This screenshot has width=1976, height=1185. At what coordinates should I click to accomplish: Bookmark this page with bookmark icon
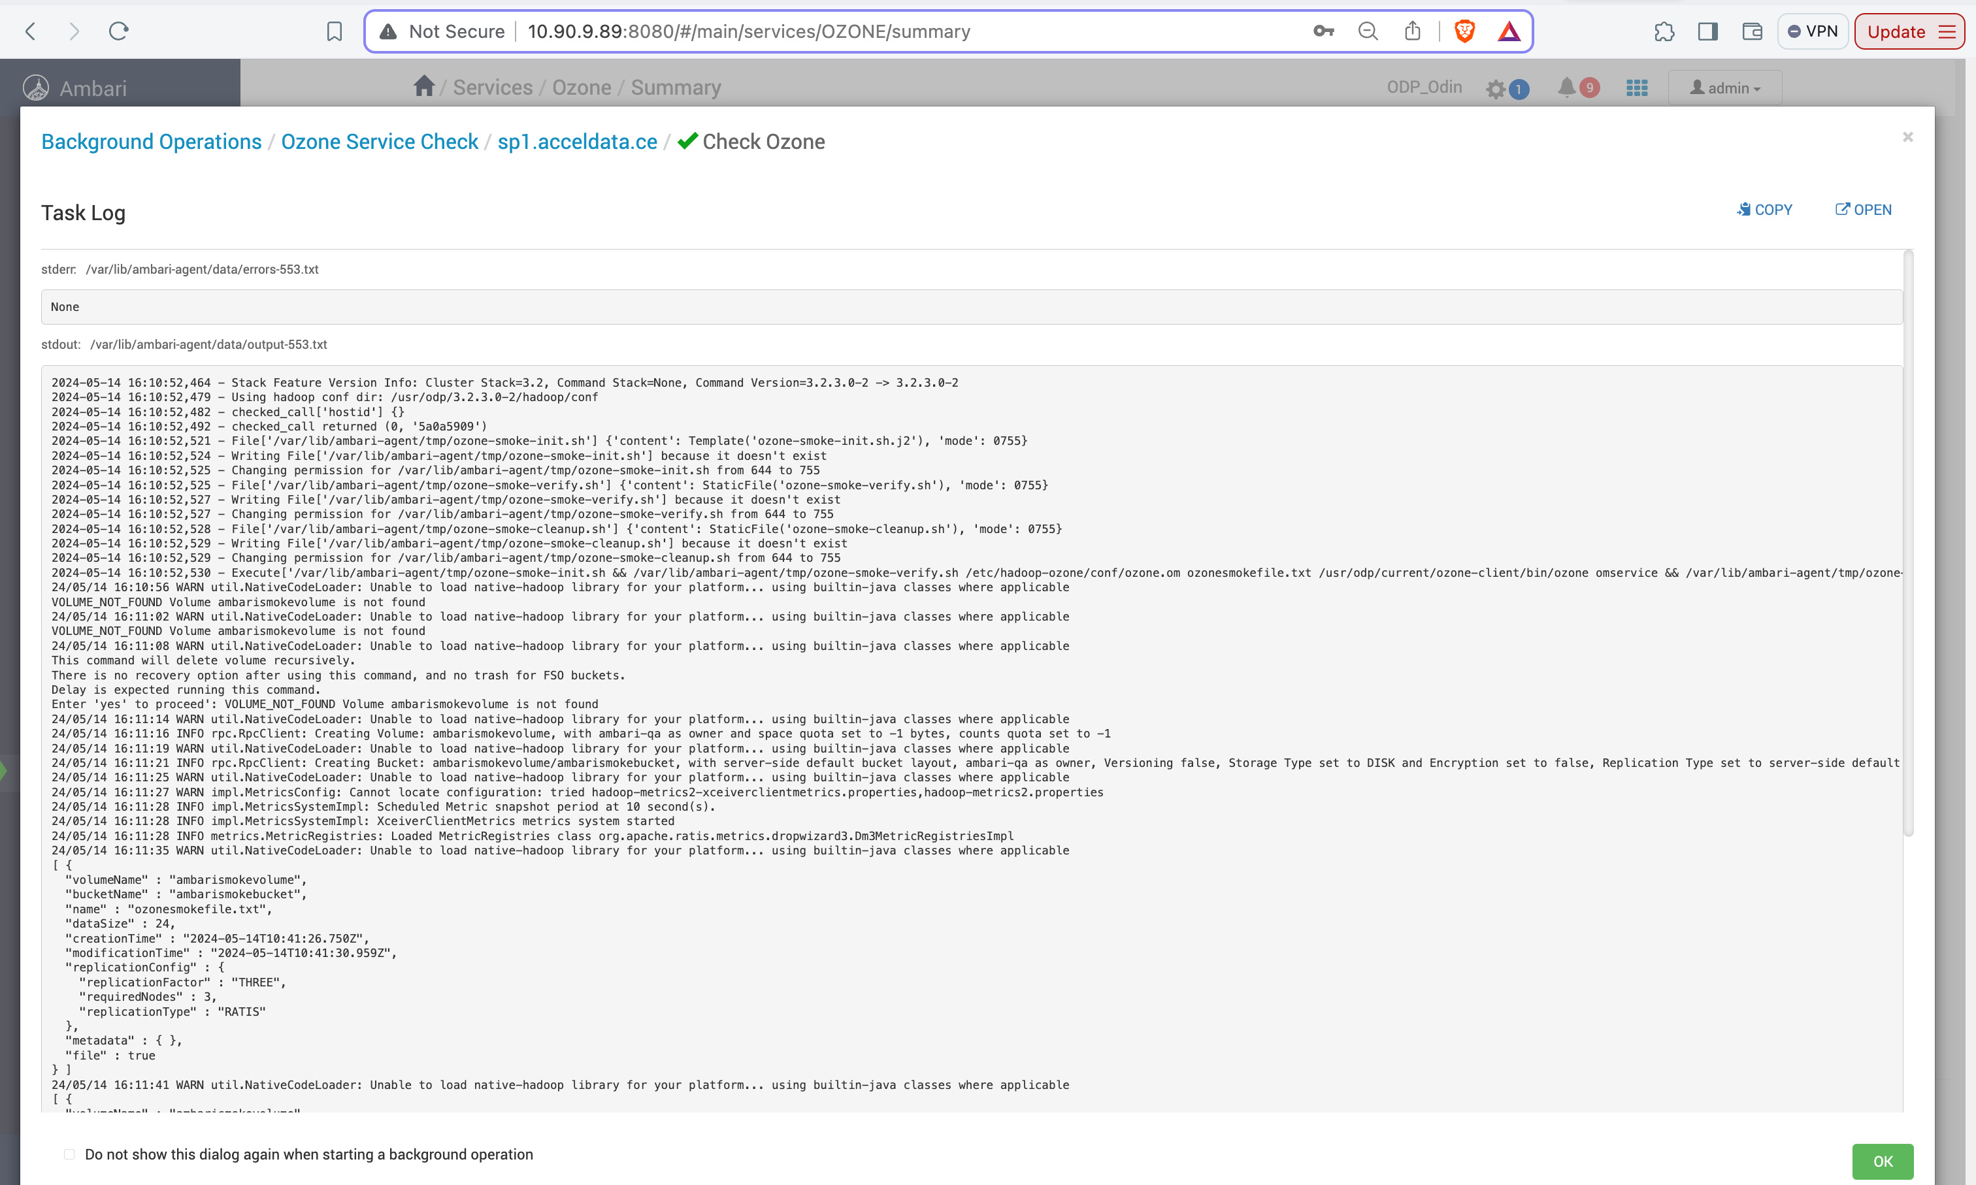tap(335, 31)
